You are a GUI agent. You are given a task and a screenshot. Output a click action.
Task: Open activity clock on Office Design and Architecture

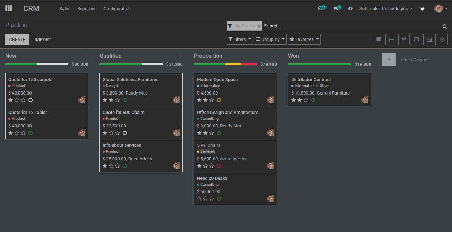click(219, 133)
